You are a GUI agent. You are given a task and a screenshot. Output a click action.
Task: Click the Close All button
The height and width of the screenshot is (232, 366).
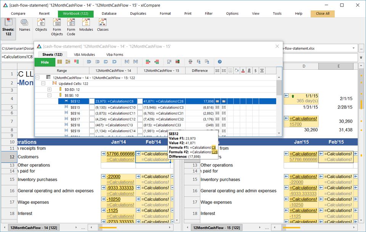[323, 14]
